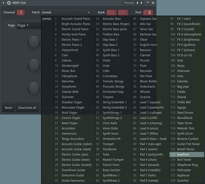Click the top controller knob

click(34, 42)
